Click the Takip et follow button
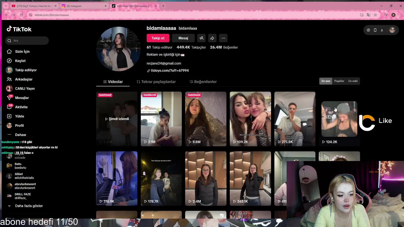The image size is (404, 227). (x=158, y=38)
